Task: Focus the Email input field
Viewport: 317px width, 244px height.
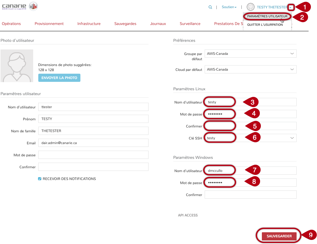Action: (x=93, y=143)
